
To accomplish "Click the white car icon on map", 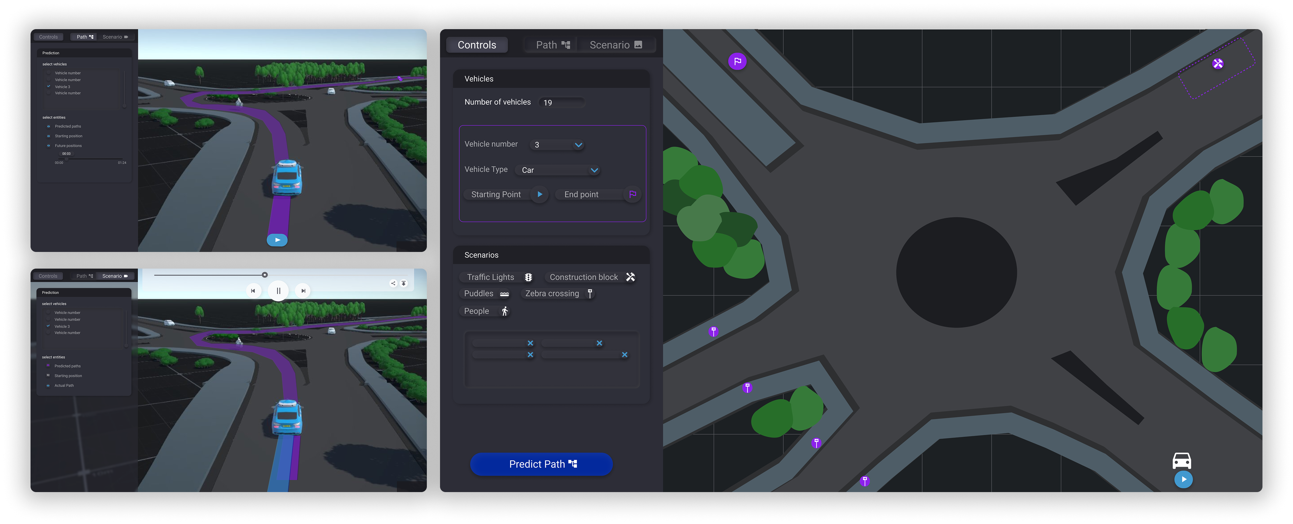I will (1182, 461).
